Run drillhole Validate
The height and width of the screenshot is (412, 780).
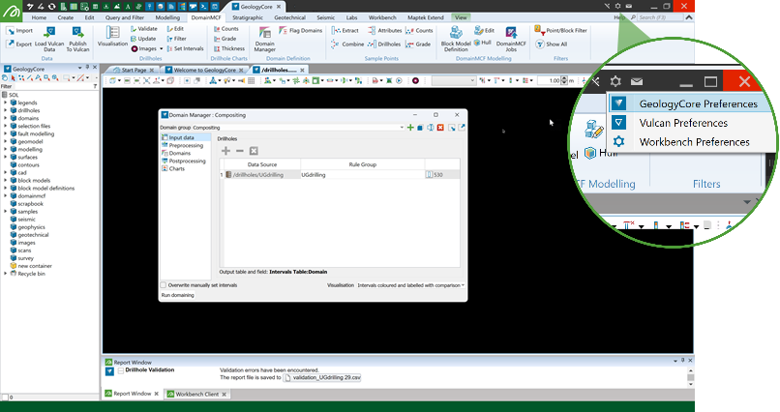click(x=144, y=29)
